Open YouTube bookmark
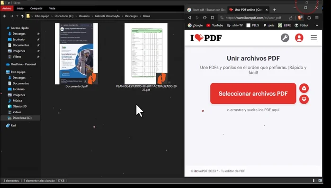The image size is (331, 188). [215, 25]
